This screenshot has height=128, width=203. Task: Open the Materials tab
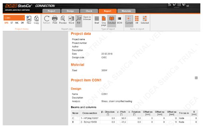pos(126,11)
